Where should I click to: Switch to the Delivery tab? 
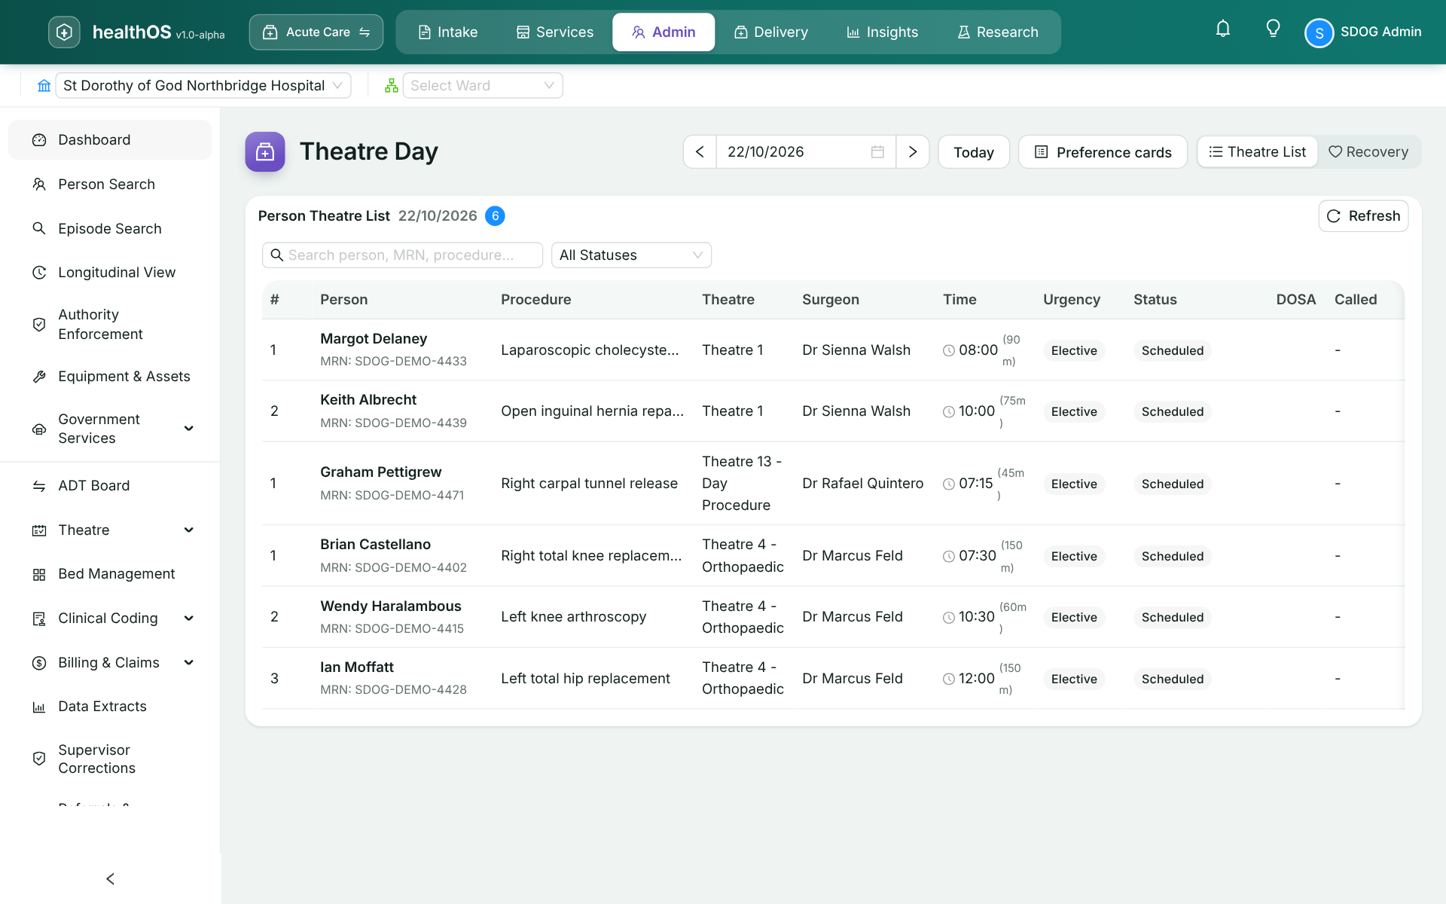pos(771,32)
